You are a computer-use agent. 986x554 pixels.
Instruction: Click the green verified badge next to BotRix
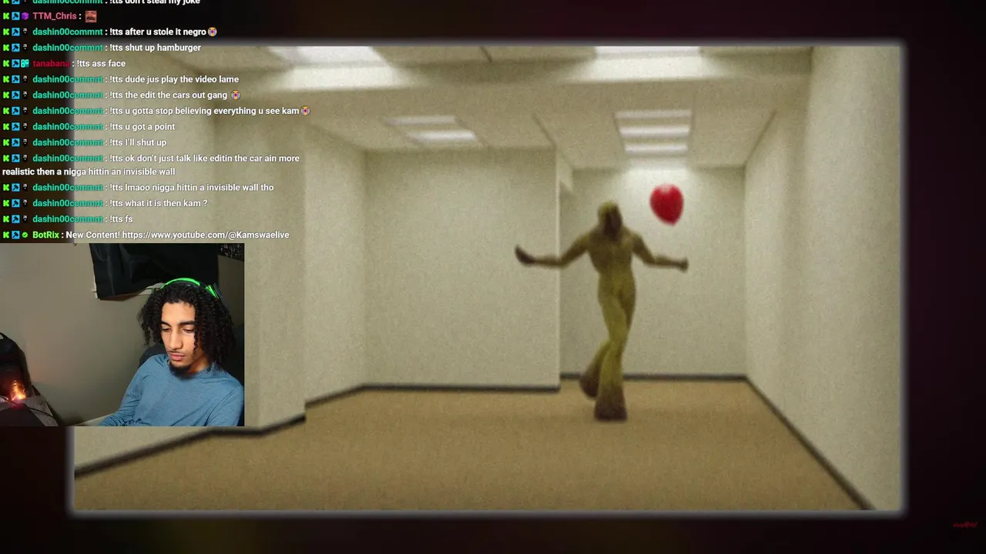(25, 235)
